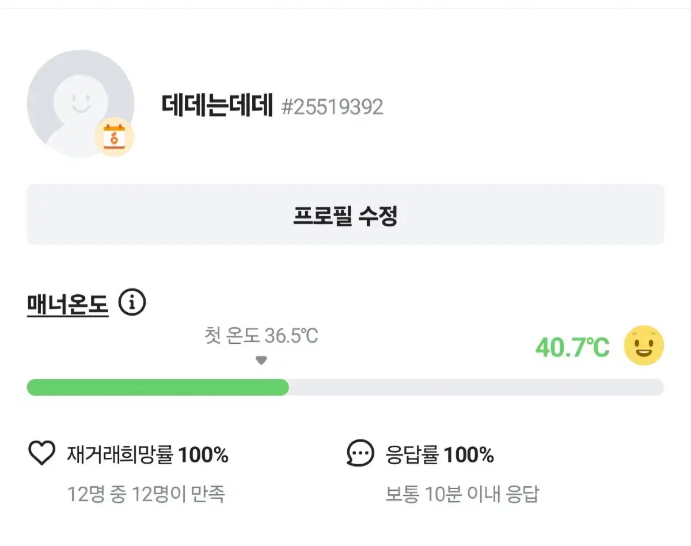Viewport: 691px width, 546px height.
Task: Select the nickname 데데는데데
Action: pos(218,105)
